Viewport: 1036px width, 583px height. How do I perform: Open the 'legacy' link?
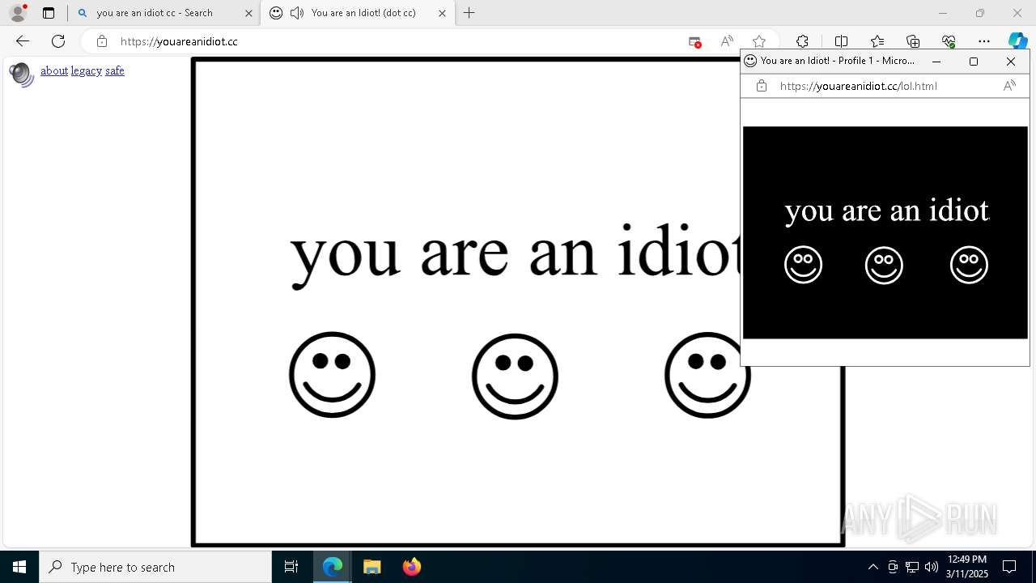87,70
